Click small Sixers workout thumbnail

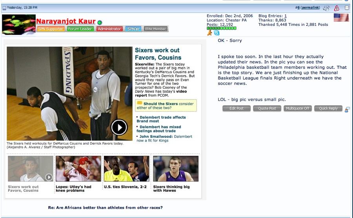click(x=31, y=169)
